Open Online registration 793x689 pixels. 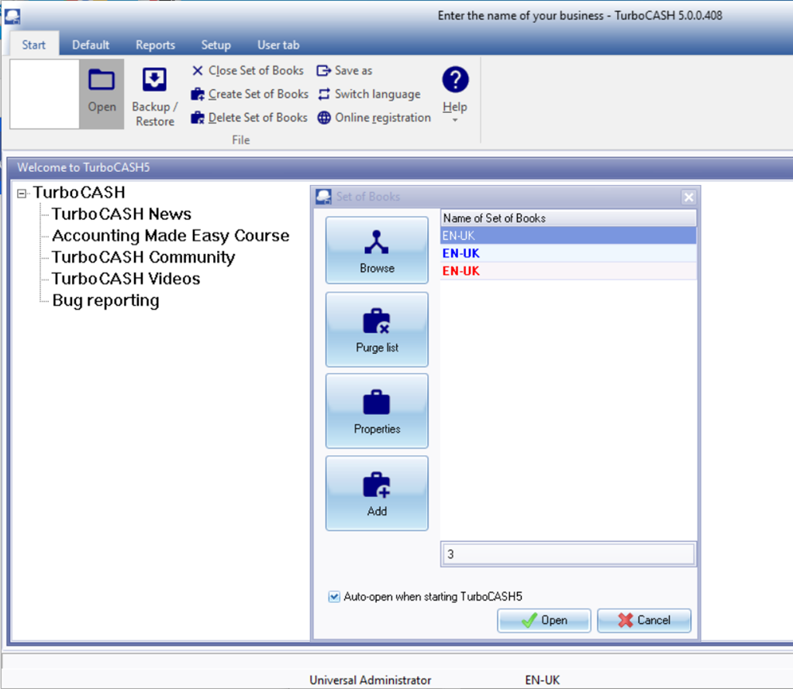pos(374,118)
